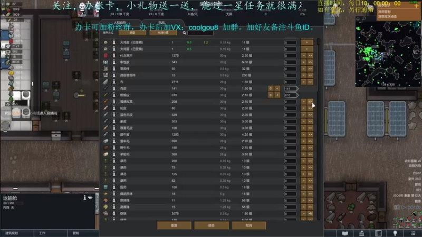Open the history book icon in bottom bar
The width and height of the screenshot is (422, 237).
(x=345, y=233)
